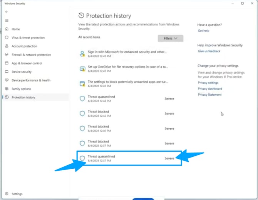
Task: Click Severe label on 12:40 PM threat
Action: (169, 129)
